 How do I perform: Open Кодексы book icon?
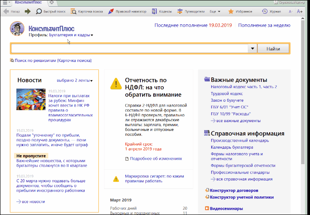[154, 12]
